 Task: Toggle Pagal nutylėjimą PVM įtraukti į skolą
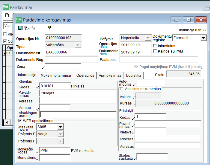pyautogui.click(x=136, y=67)
